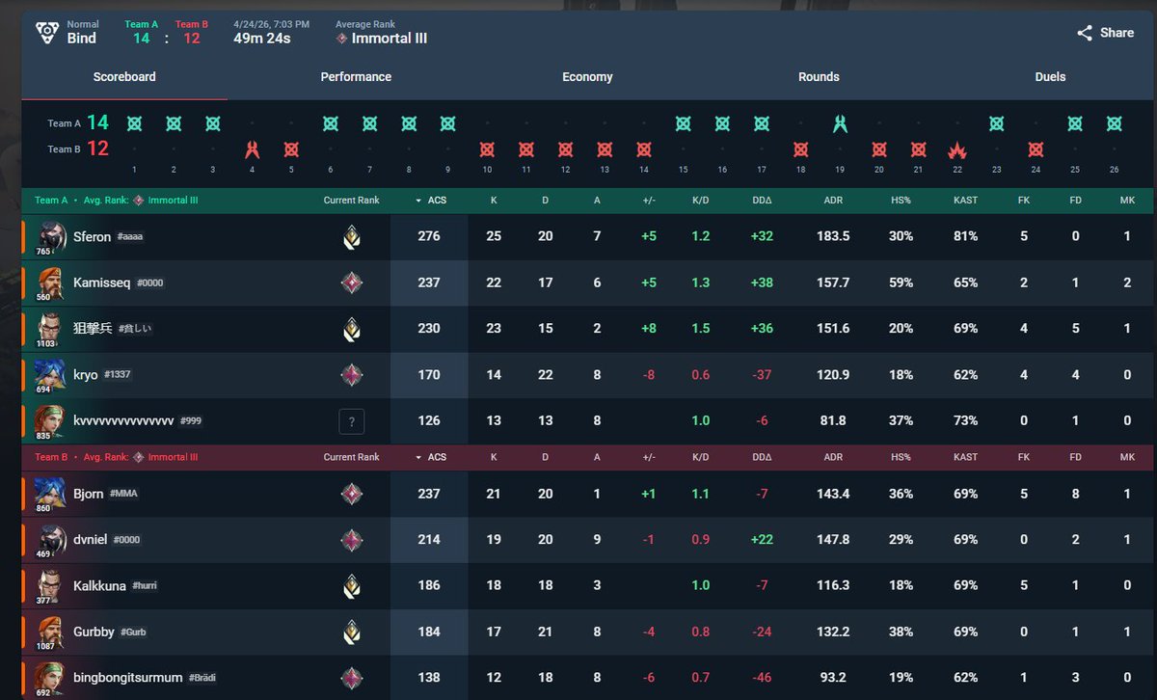Click kvvvvvvvvvvvvvv's agent avatar
1157x700 pixels.
click(52, 420)
